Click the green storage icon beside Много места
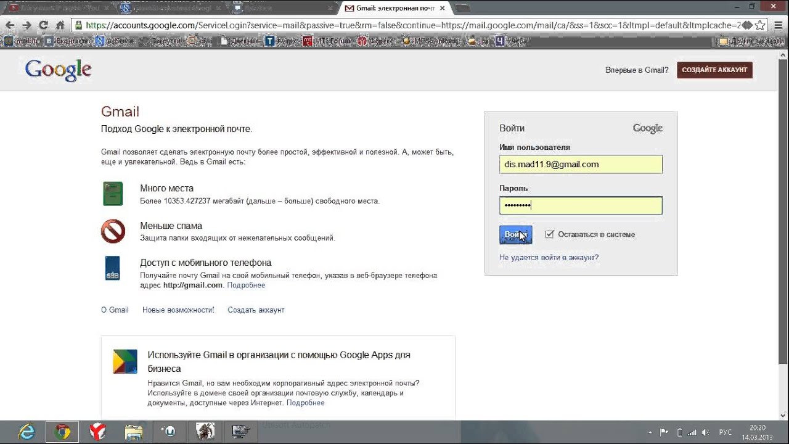 click(113, 194)
